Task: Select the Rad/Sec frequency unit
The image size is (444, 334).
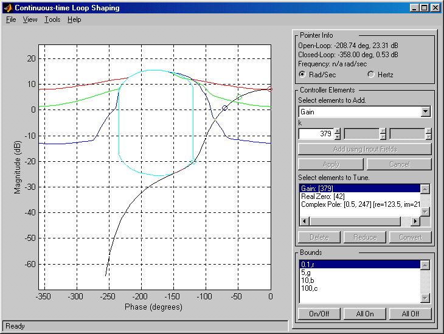Action: pyautogui.click(x=302, y=74)
